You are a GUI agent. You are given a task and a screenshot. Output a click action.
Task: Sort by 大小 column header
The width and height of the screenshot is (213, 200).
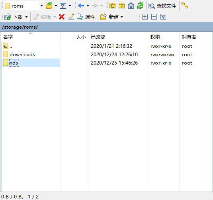click(74, 37)
